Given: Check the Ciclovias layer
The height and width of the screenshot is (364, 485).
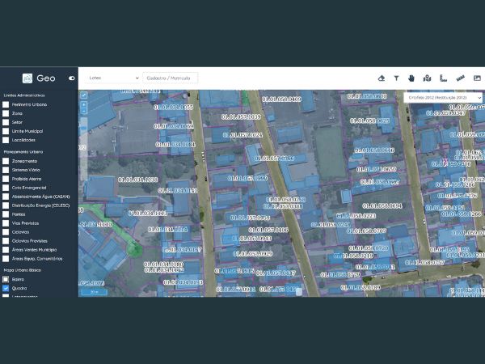Looking at the screenshot, I should [6, 232].
